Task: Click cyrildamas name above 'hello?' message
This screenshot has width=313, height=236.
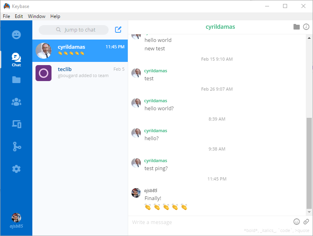Action: (x=156, y=131)
